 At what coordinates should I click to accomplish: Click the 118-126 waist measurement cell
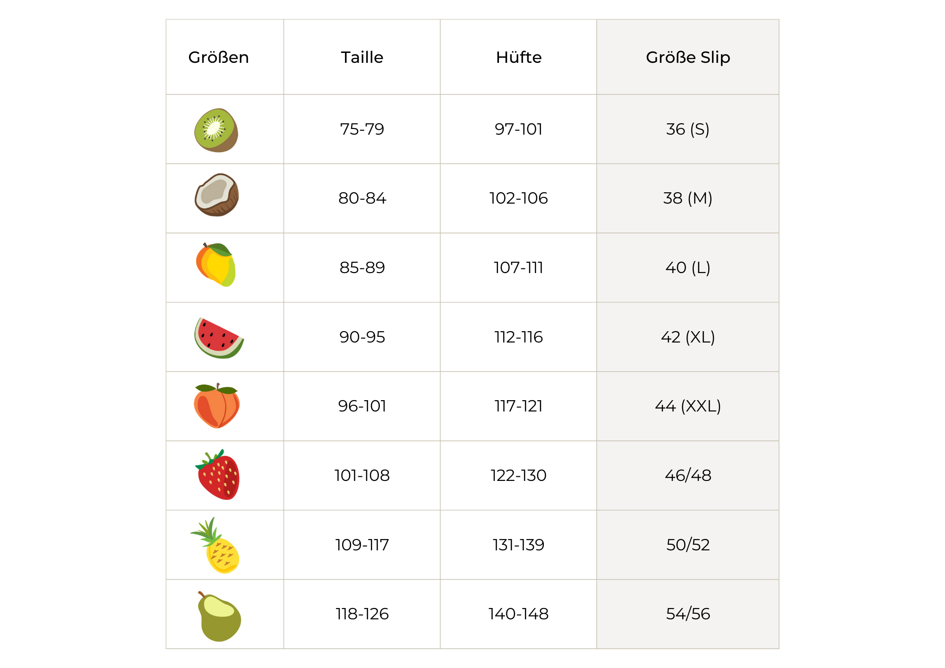pos(362,614)
